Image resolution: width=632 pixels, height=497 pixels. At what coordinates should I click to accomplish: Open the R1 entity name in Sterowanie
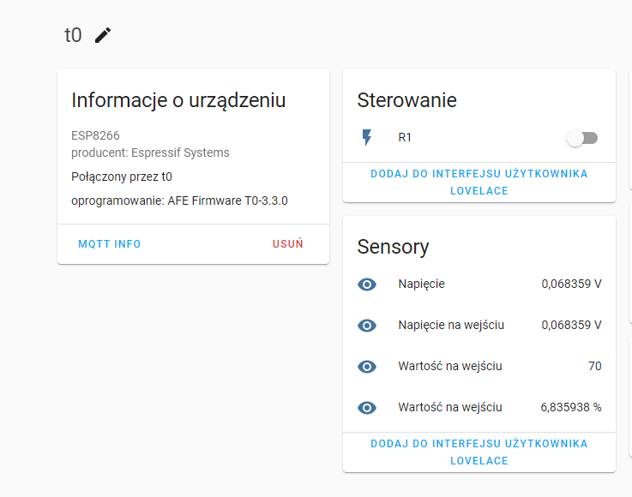click(405, 137)
